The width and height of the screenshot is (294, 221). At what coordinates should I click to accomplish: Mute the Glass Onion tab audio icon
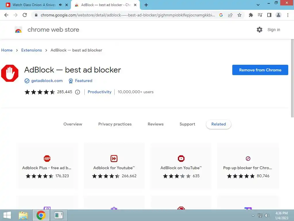[x=60, y=5]
